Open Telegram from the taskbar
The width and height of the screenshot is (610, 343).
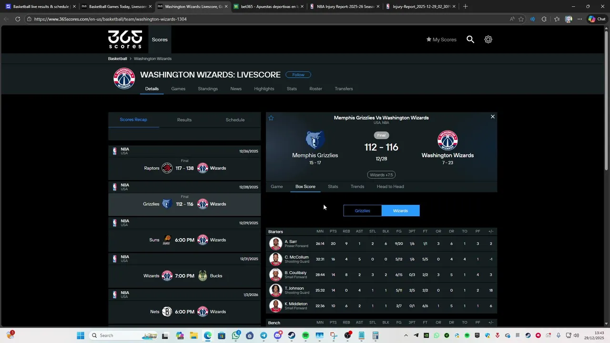[264, 336]
